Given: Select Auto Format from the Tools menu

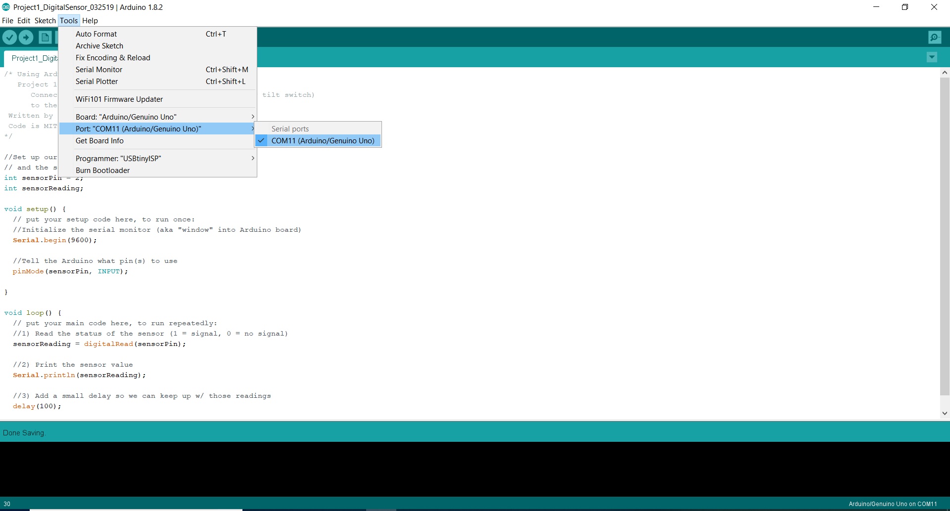Looking at the screenshot, I should [96, 34].
